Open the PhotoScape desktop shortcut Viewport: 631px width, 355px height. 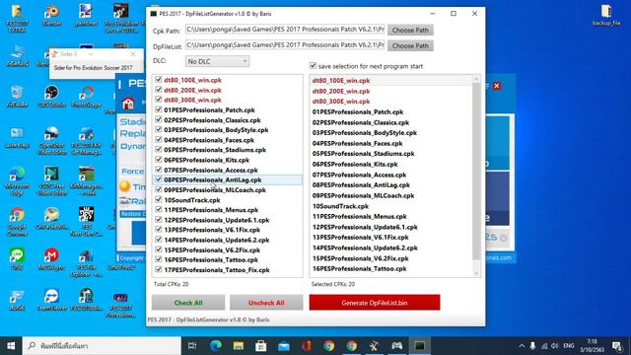pyautogui.click(x=86, y=97)
